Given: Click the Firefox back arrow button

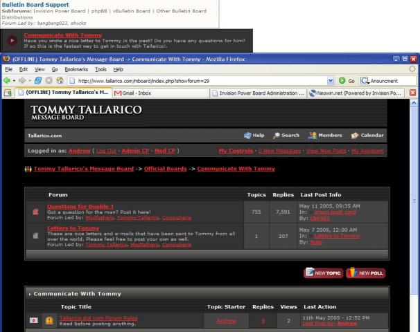Looking at the screenshot, I should click(x=7, y=80).
